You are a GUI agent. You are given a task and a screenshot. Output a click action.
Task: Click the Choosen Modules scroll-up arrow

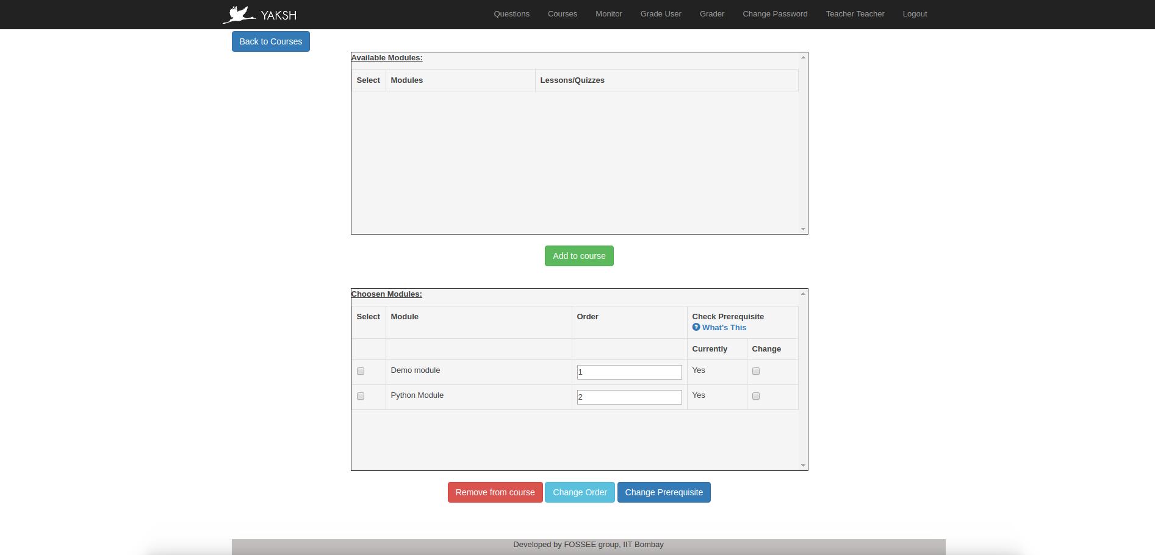click(803, 294)
